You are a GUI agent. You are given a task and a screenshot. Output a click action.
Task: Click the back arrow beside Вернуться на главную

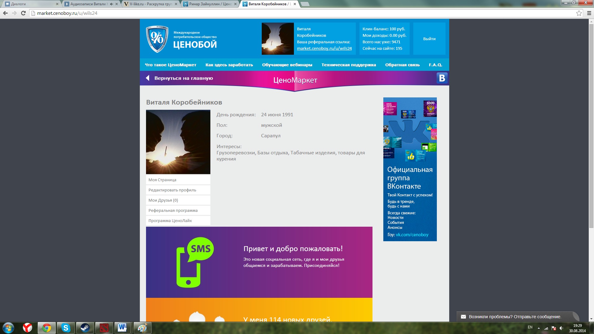coord(148,78)
